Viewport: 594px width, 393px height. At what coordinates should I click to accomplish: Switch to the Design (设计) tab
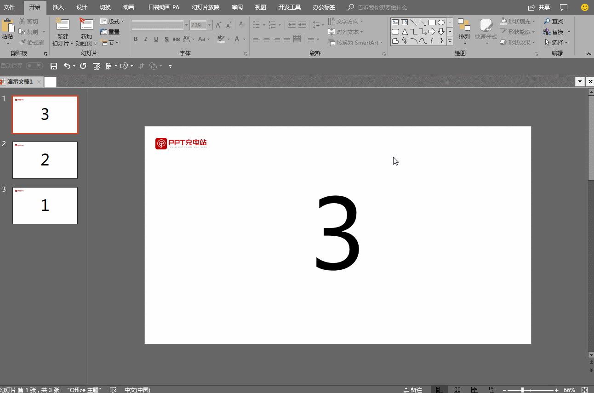[x=82, y=7]
